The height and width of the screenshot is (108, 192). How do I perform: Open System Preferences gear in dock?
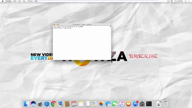[142, 104]
